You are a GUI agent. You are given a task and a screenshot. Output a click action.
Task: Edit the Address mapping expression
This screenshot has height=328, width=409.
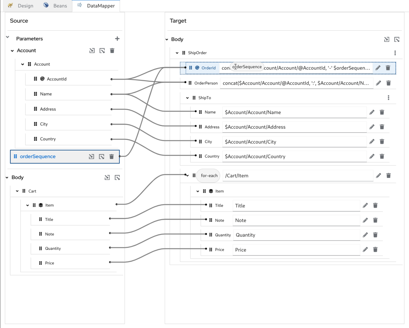(x=372, y=127)
